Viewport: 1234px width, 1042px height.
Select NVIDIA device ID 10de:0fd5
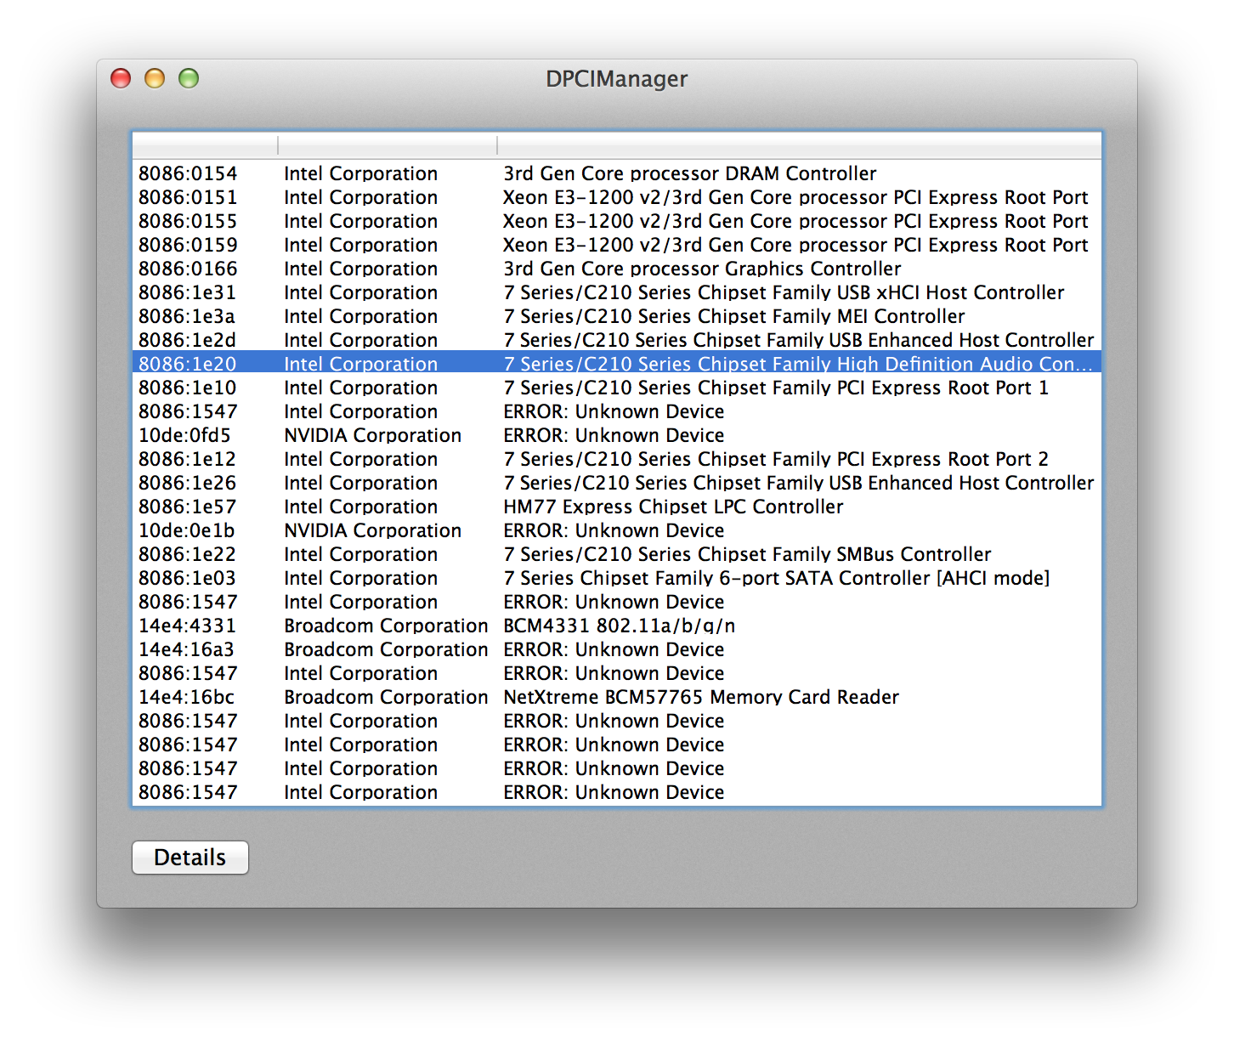coord(184,435)
